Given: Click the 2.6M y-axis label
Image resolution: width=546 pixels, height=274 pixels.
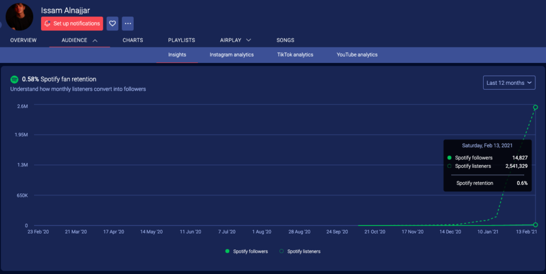Looking at the screenshot, I should [22, 106].
